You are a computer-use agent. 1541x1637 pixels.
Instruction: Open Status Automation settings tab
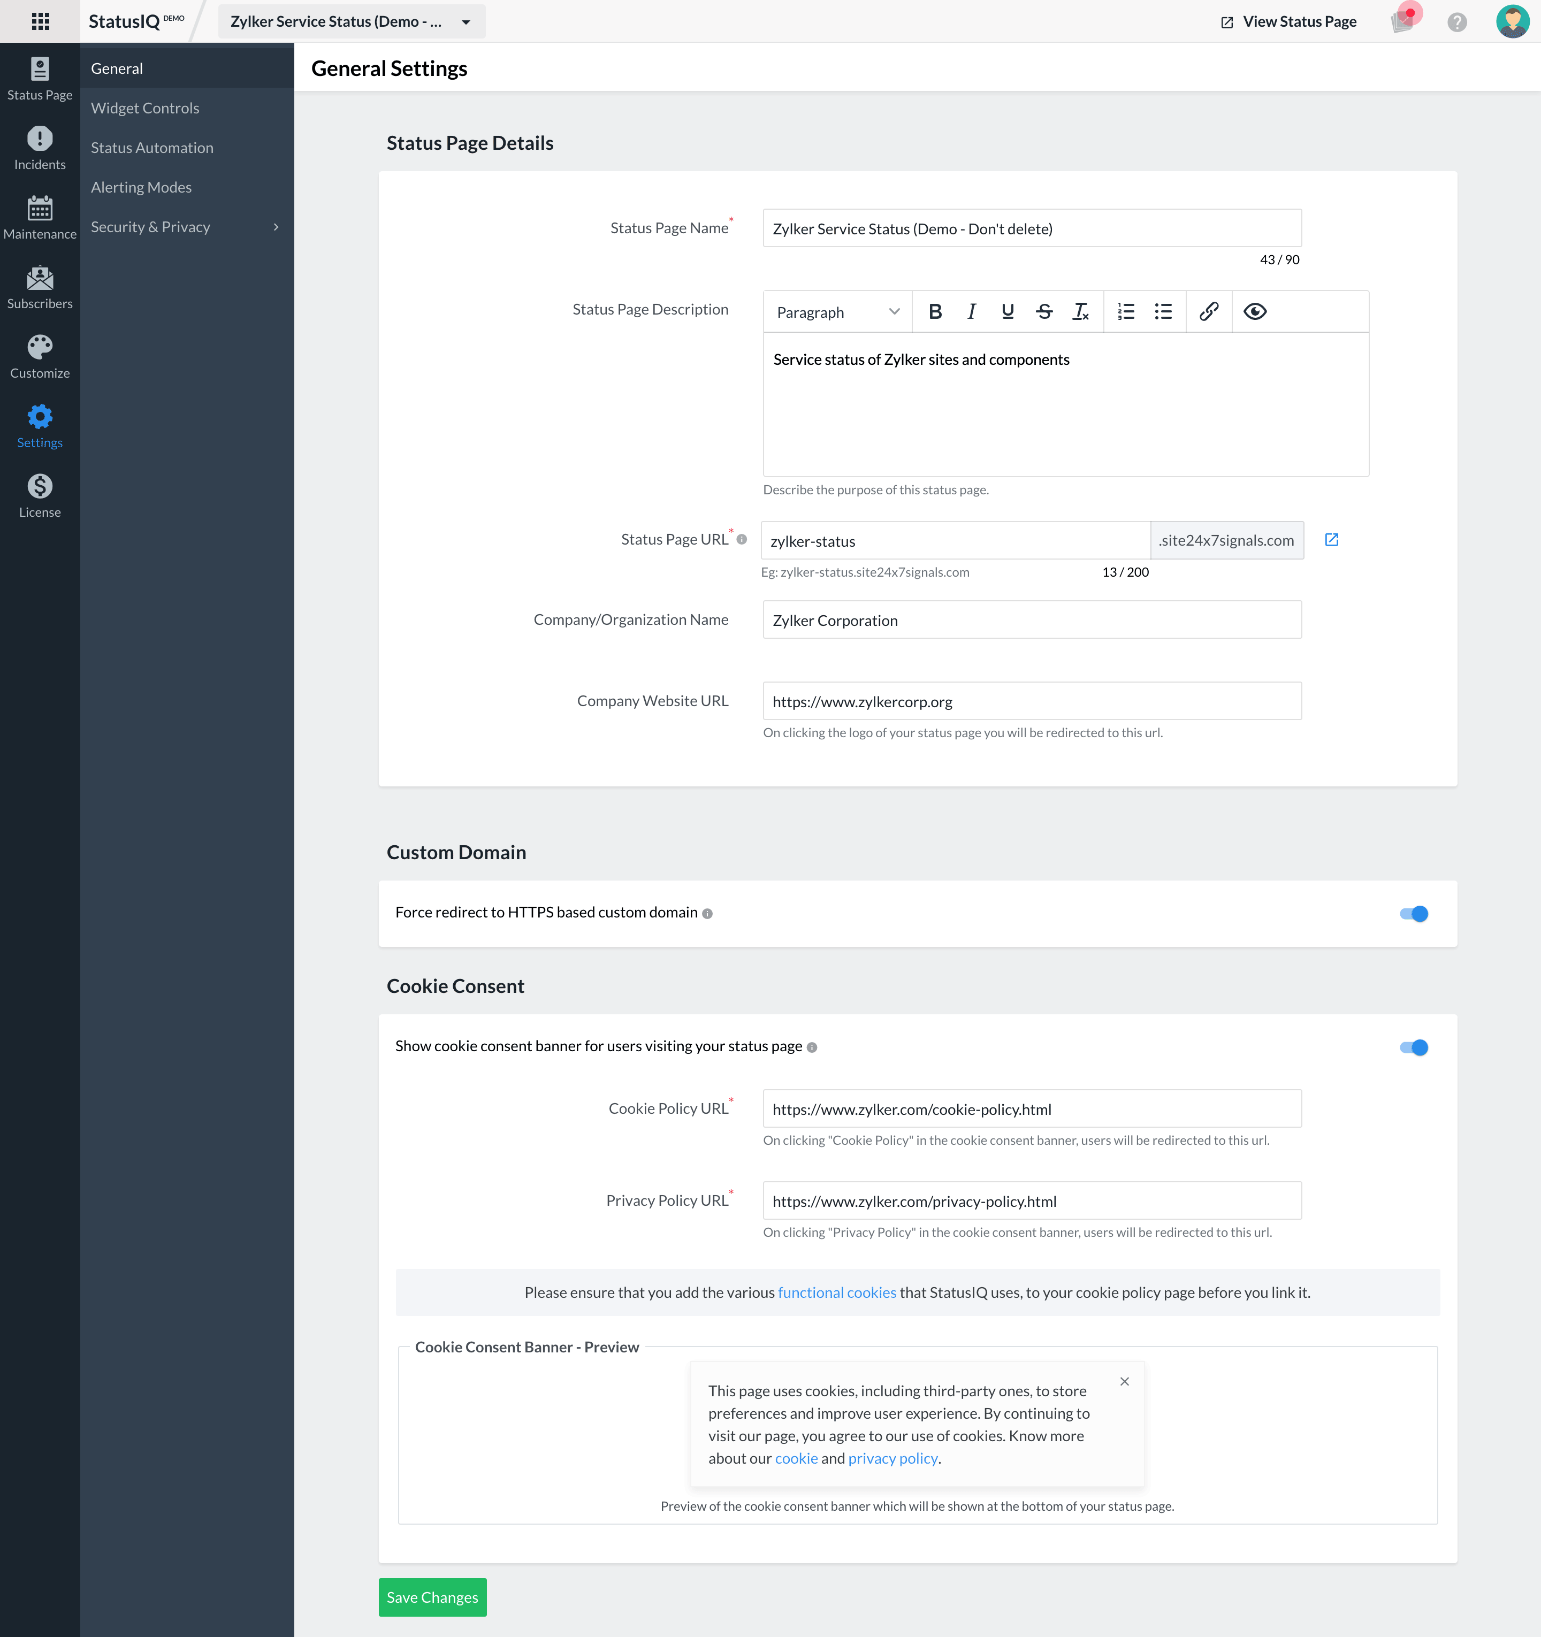click(152, 146)
